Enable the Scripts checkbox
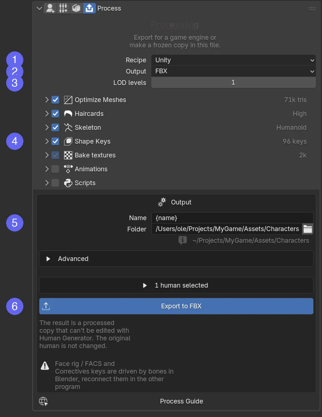The width and height of the screenshot is (322, 417). 55,183
